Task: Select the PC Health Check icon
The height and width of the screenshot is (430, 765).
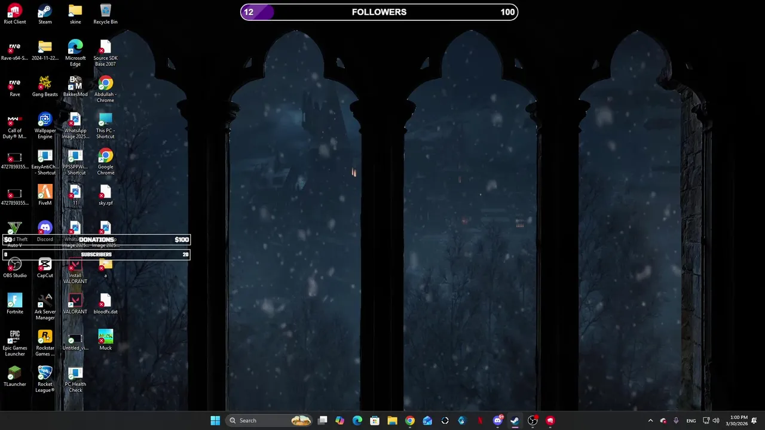Action: (75, 380)
